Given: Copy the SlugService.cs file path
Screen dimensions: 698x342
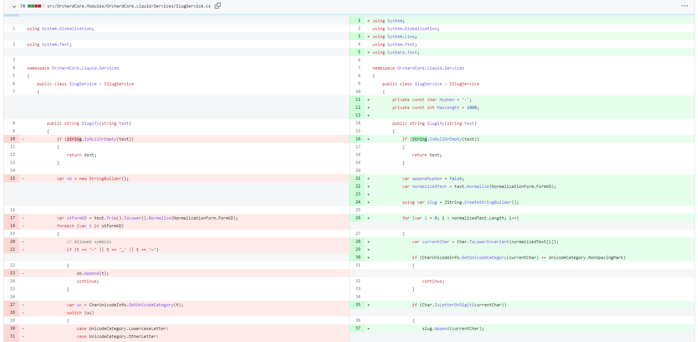Looking at the screenshot, I should point(218,6).
